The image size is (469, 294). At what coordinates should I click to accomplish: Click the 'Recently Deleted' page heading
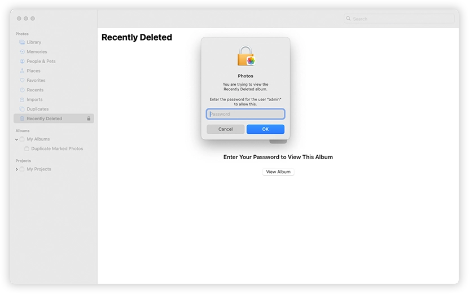[137, 37]
